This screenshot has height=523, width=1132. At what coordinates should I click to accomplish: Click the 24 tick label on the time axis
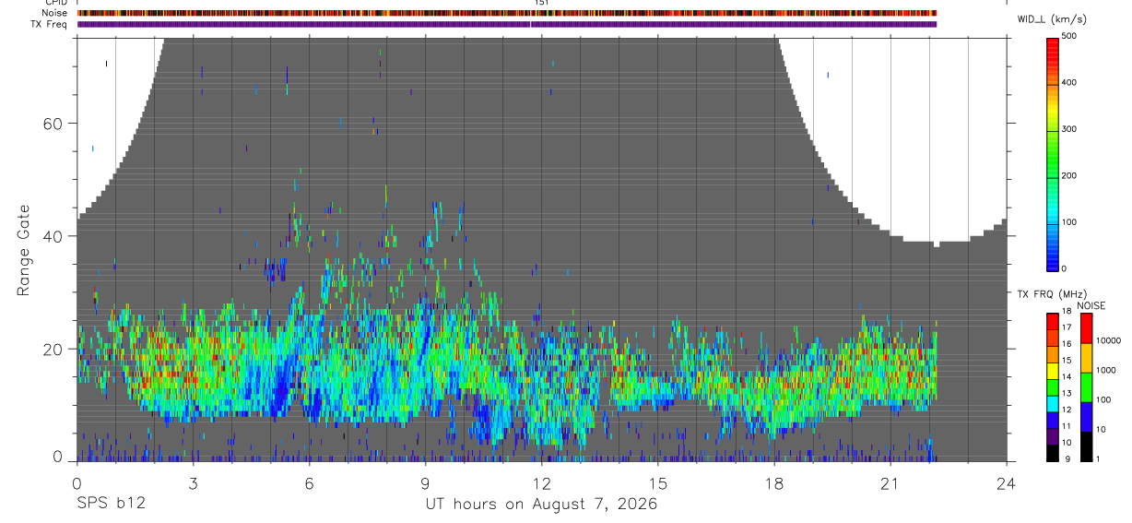[x=1007, y=483]
